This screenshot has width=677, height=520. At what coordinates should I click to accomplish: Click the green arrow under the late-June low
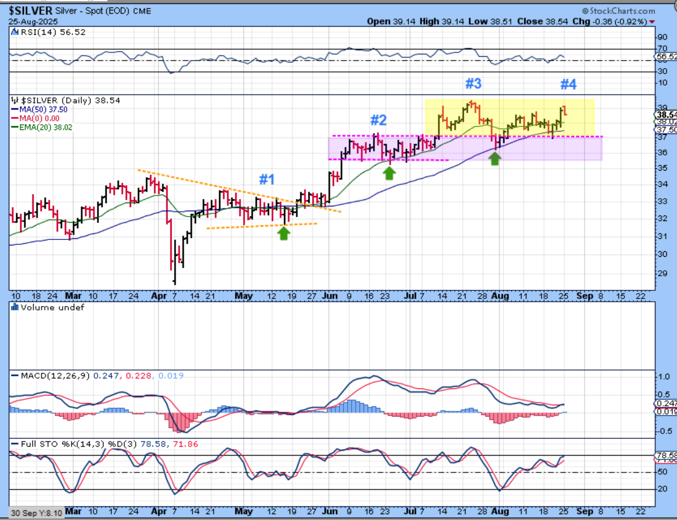389,173
